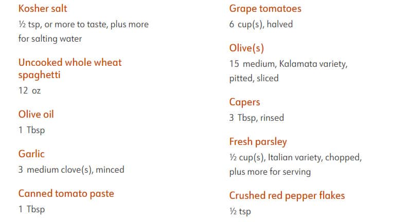Select the Crushed red pepper flakes heading
Viewport: 408px width, 222px height.
click(287, 196)
